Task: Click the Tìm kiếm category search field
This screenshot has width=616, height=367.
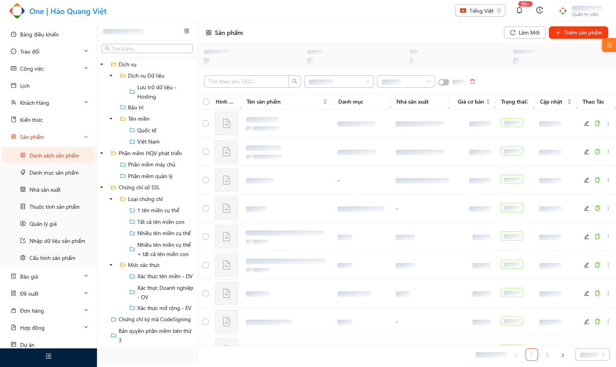Action: click(x=147, y=48)
